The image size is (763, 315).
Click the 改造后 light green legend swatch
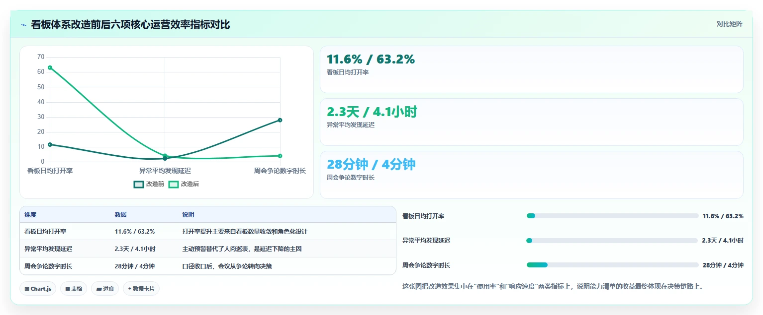[174, 184]
